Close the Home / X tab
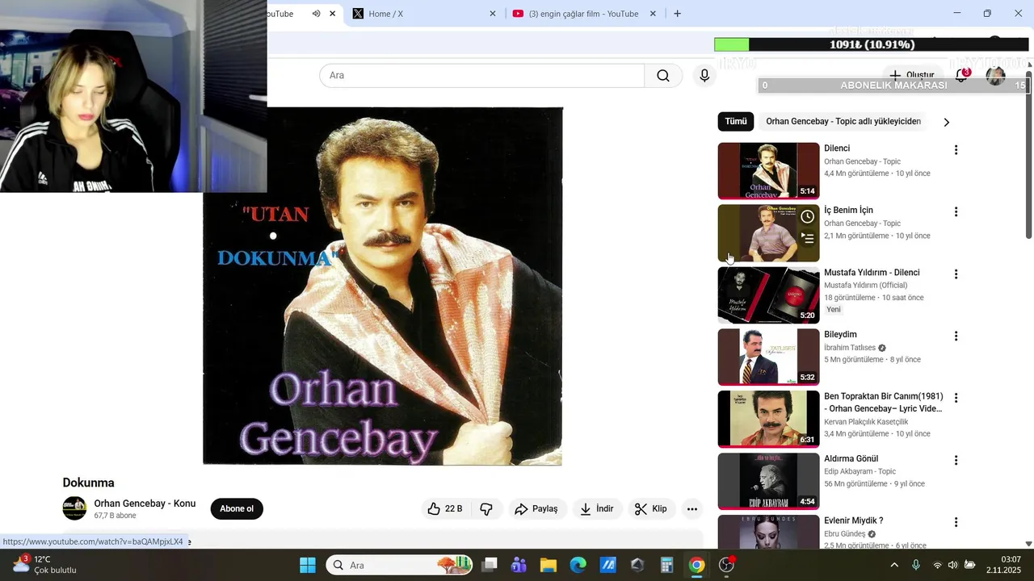 (493, 14)
